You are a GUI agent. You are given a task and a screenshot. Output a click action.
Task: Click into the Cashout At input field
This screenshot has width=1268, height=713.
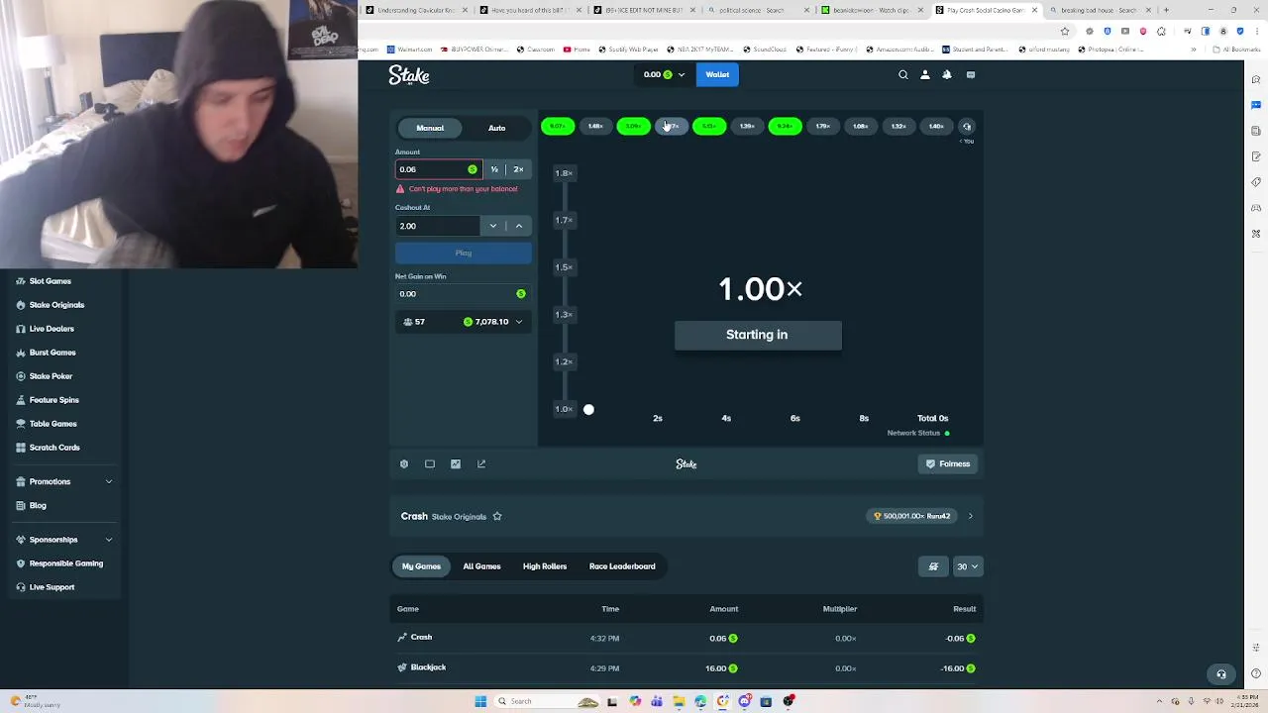tap(439, 226)
